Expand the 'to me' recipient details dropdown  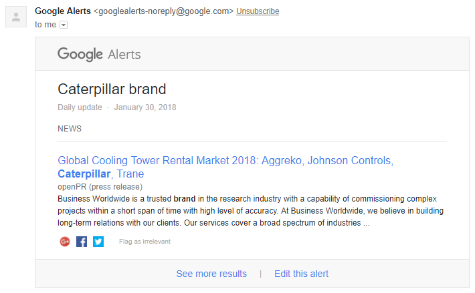pyautogui.click(x=64, y=25)
